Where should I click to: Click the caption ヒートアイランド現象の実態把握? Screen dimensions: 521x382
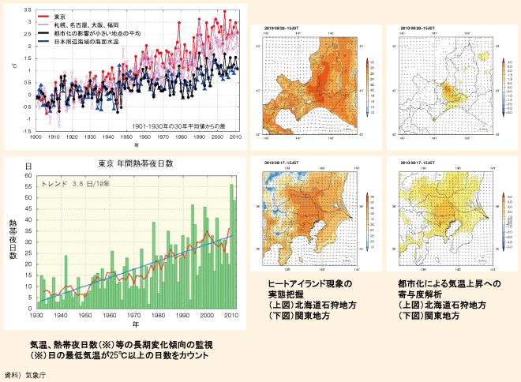pyautogui.click(x=310, y=289)
